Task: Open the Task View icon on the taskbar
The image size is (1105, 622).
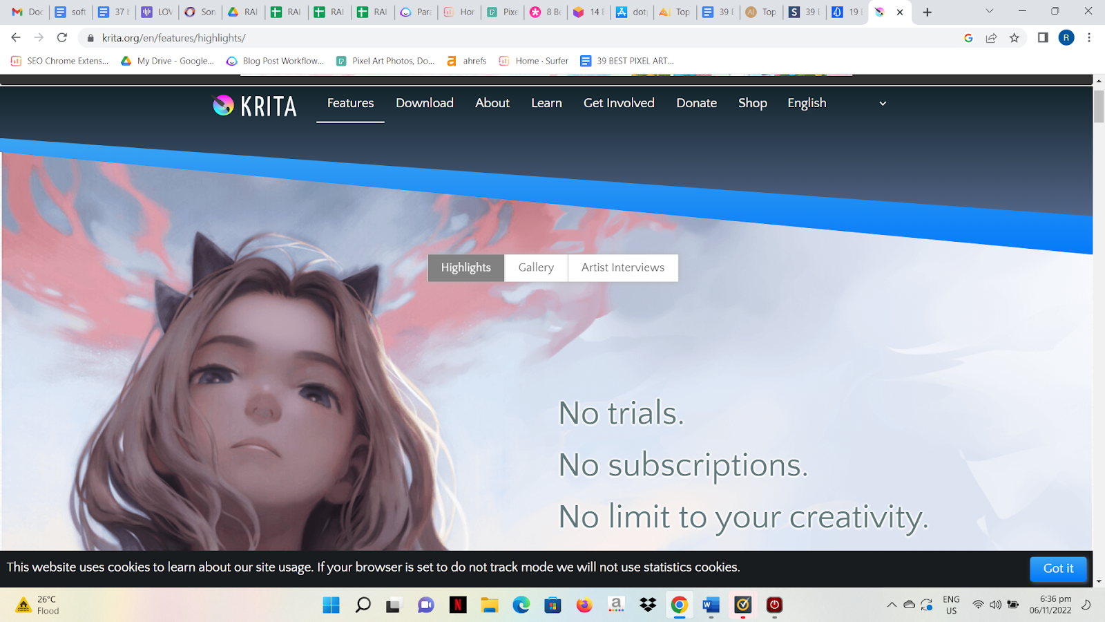Action: coord(394,605)
